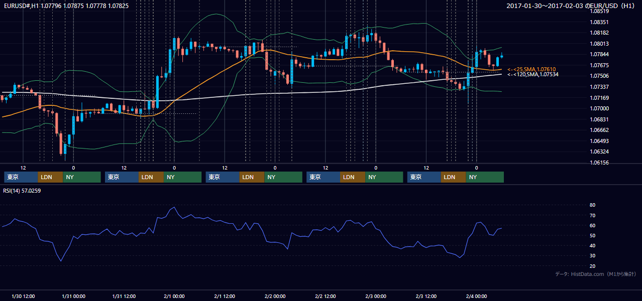The image size is (642, 301).
Task: Click RSI scale level 80
Action: pyautogui.click(x=592, y=205)
